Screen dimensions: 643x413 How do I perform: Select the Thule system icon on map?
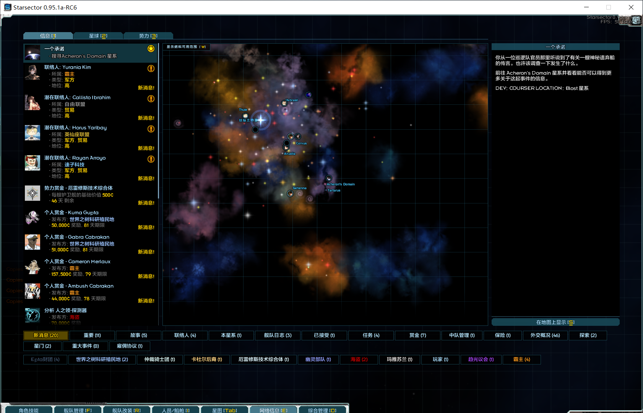pyautogui.click(x=245, y=115)
